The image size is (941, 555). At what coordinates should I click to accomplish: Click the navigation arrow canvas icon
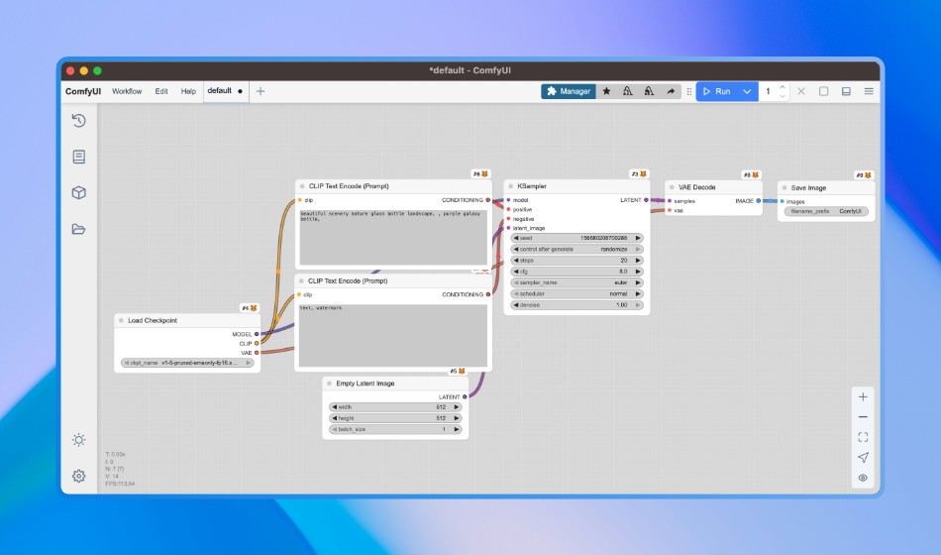click(863, 457)
